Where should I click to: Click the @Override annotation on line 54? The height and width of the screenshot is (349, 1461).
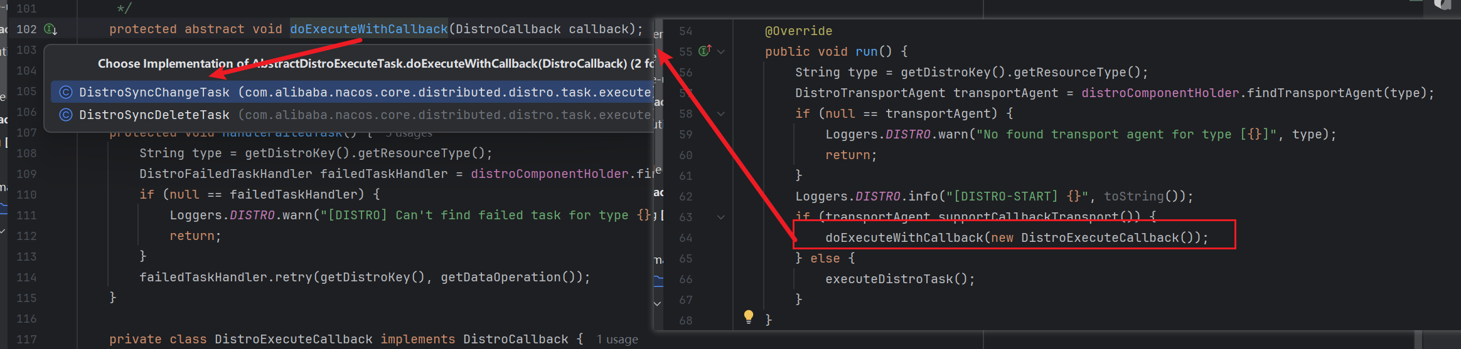pos(798,31)
